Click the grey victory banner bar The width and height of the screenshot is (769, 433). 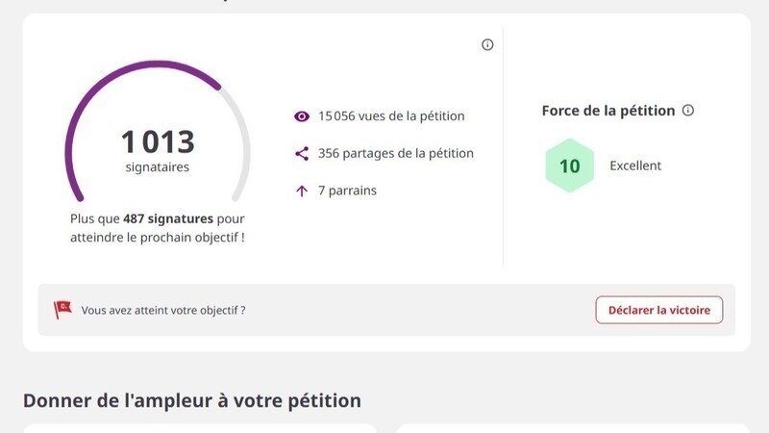pos(386,310)
